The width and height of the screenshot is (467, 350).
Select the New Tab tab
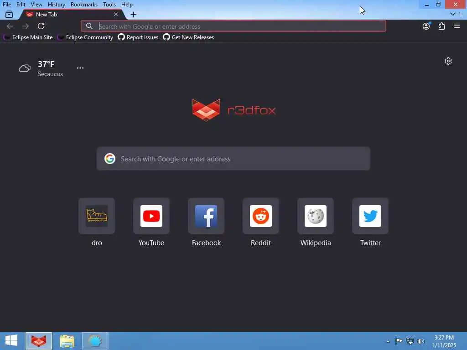click(x=72, y=14)
